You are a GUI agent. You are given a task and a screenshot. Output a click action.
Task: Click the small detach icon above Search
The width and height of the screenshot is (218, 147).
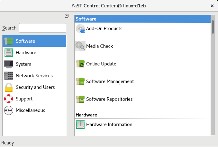click(67, 16)
